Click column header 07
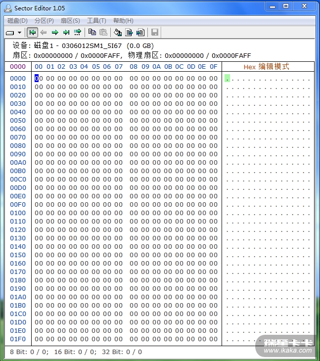The height and width of the screenshot is (361, 320). tap(119, 67)
